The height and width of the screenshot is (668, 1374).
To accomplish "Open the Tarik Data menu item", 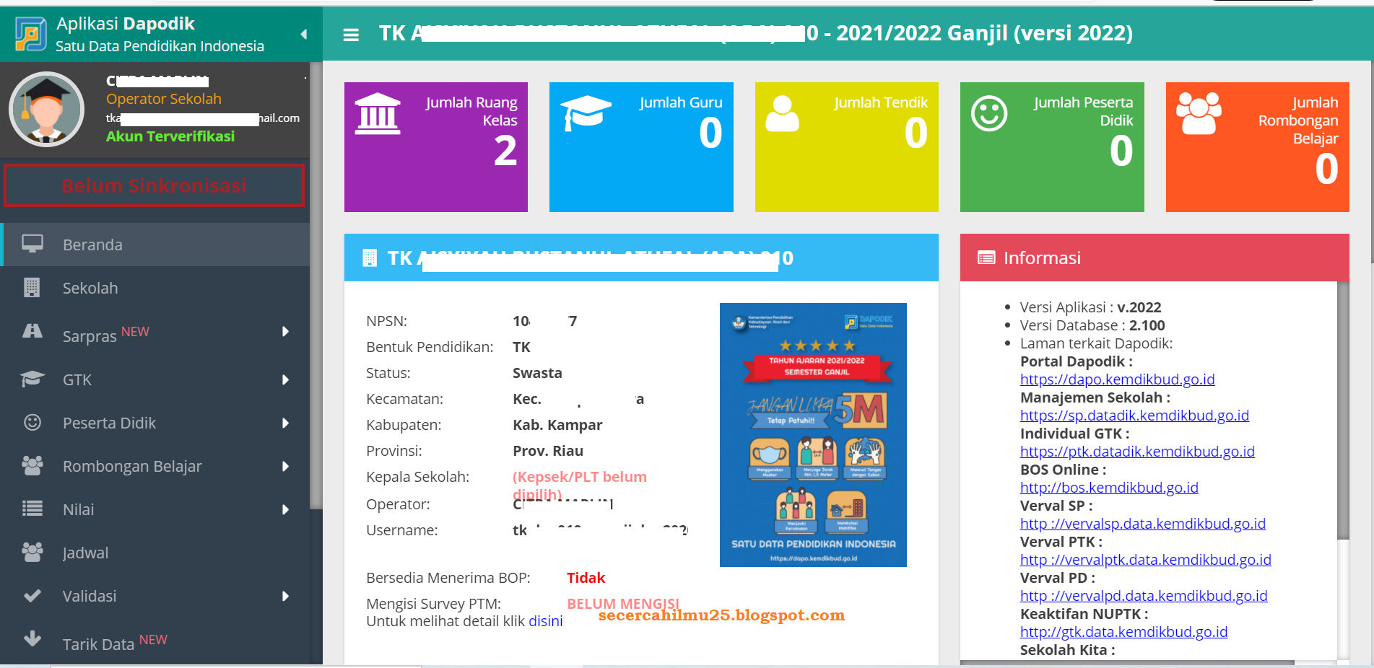I will click(x=155, y=641).
